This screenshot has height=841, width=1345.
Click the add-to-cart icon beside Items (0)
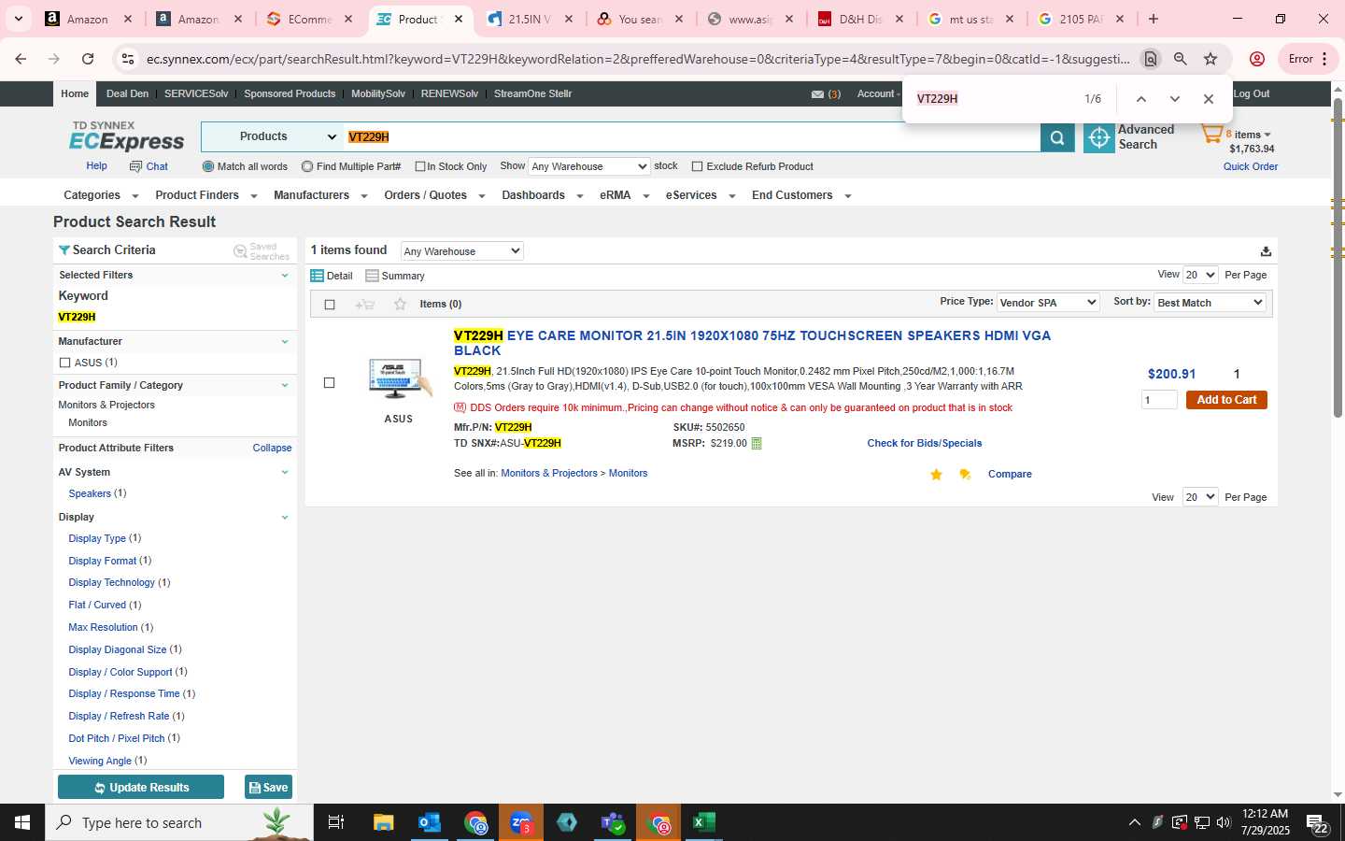(365, 305)
